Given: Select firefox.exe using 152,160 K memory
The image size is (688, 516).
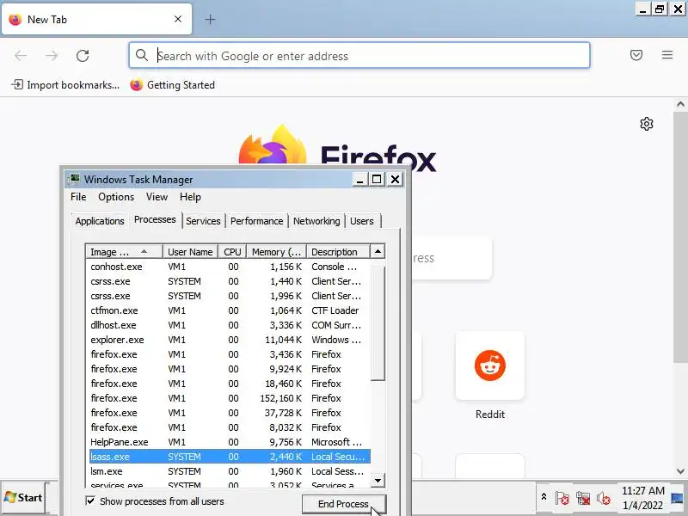Looking at the screenshot, I should pyautogui.click(x=230, y=398).
